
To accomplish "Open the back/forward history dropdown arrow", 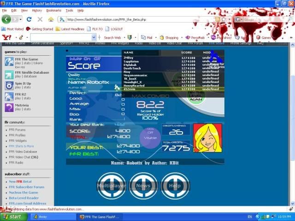I will (19, 19).
